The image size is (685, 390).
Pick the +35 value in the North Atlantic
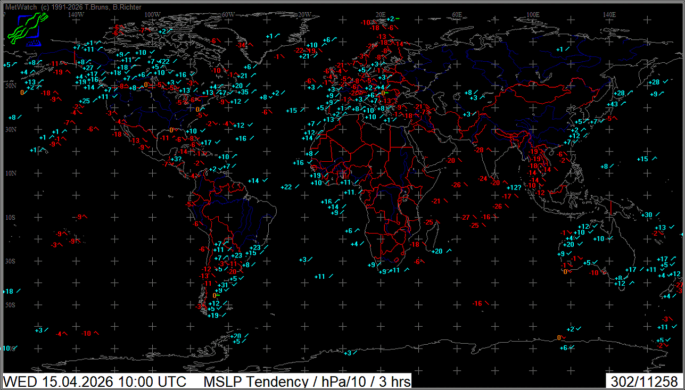[x=242, y=92]
